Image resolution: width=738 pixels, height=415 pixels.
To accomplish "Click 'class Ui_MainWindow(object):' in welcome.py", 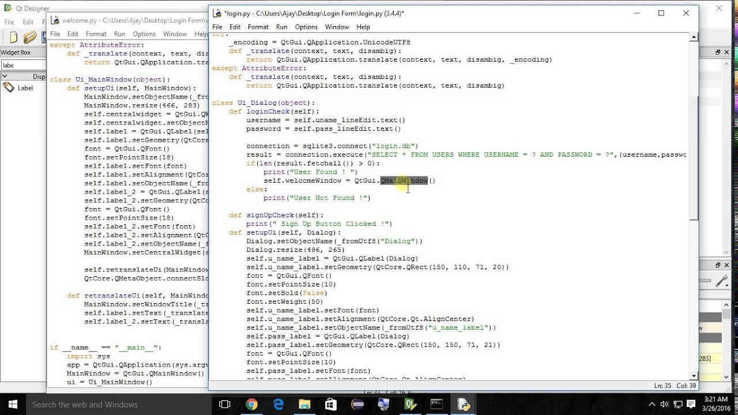I will pos(110,80).
